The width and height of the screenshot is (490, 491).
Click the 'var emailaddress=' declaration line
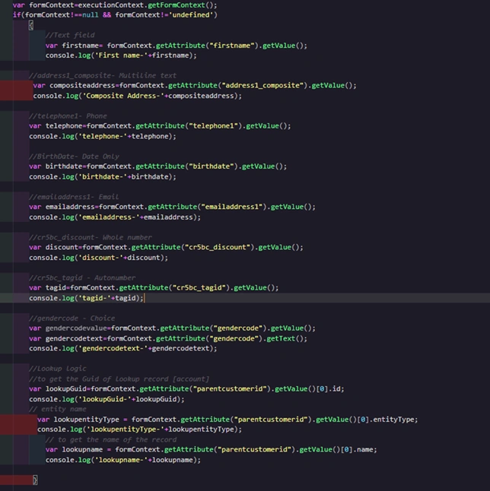click(172, 207)
